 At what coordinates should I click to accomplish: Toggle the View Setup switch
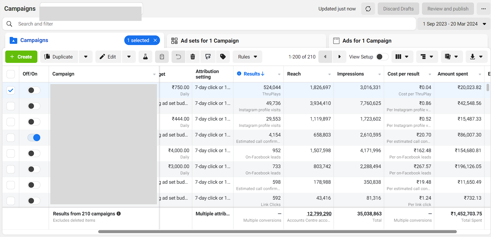click(382, 57)
